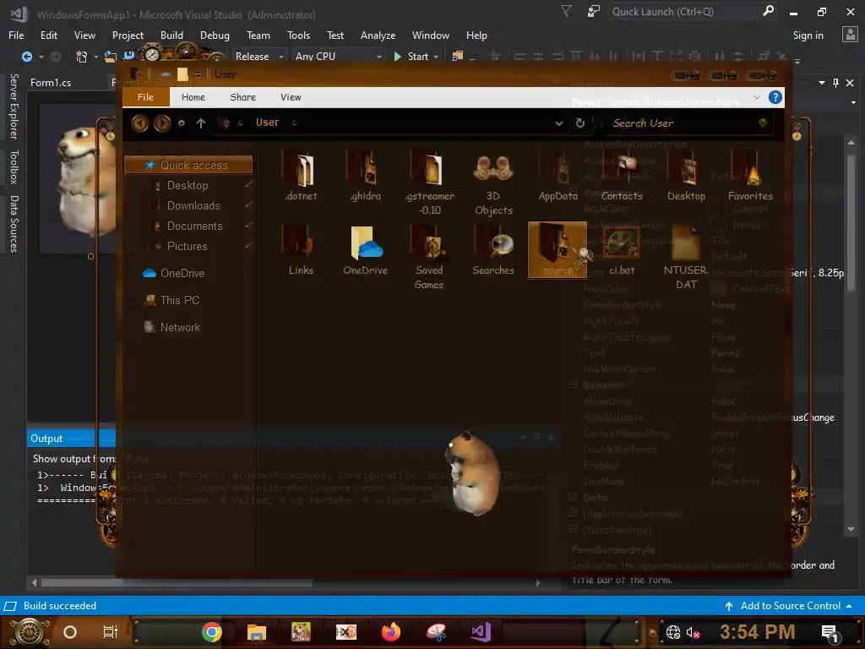865x649 pixels.
Task: Open the Searches folder
Action: pos(493,249)
